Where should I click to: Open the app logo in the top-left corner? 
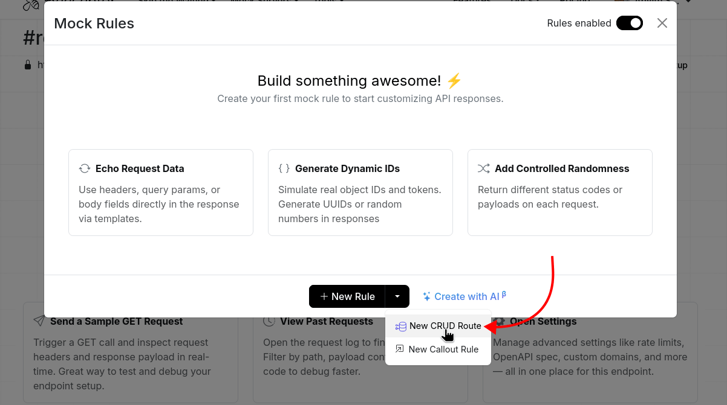[x=29, y=5]
